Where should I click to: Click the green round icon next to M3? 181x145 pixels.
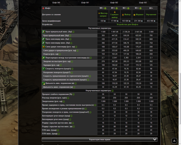(x=140, y=8)
